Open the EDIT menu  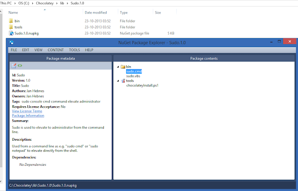click(x=26, y=50)
